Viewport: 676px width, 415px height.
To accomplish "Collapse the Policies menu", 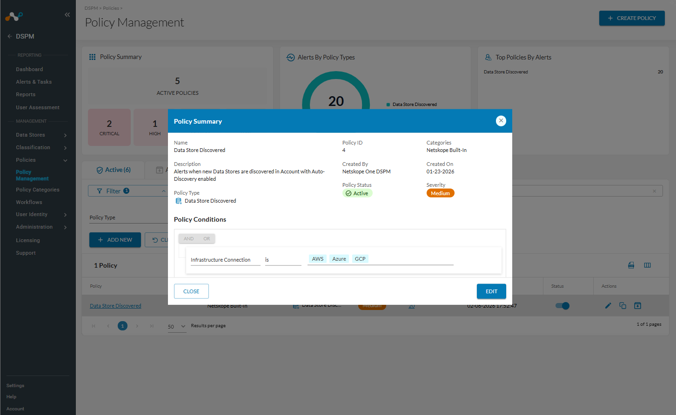I will (x=65, y=160).
